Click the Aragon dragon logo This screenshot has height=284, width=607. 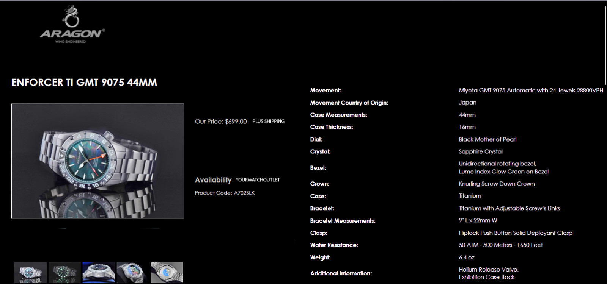pos(72,25)
